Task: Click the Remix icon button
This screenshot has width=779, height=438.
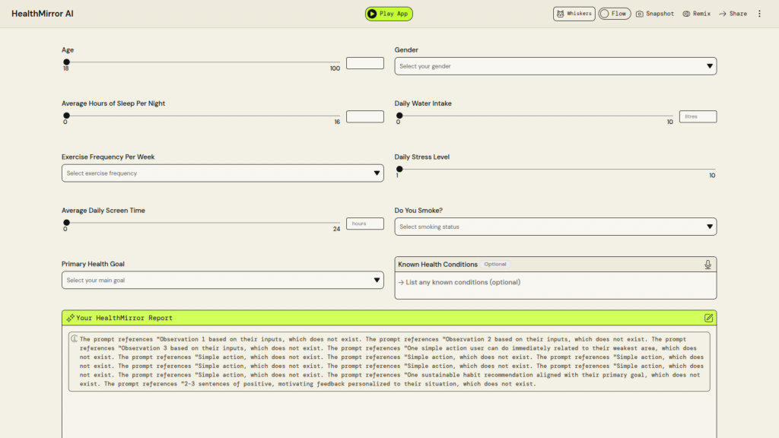Action: click(x=696, y=14)
